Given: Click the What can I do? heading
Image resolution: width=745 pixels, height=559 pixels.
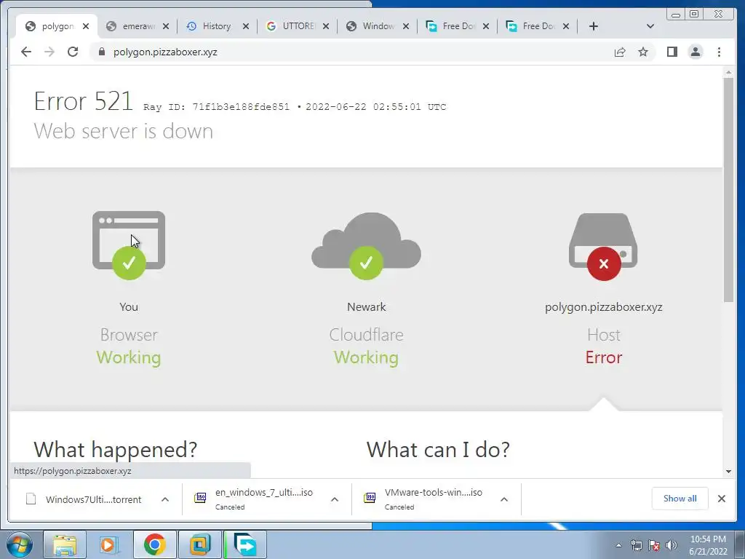Looking at the screenshot, I should point(438,449).
